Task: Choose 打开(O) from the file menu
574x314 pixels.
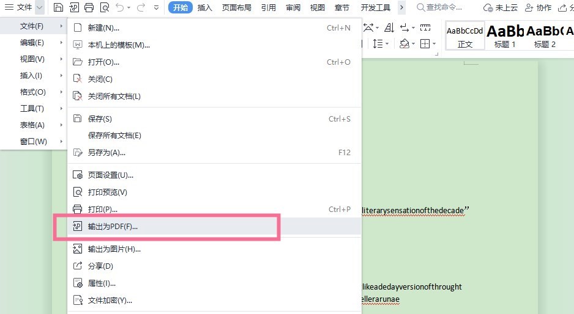Action: (215, 62)
